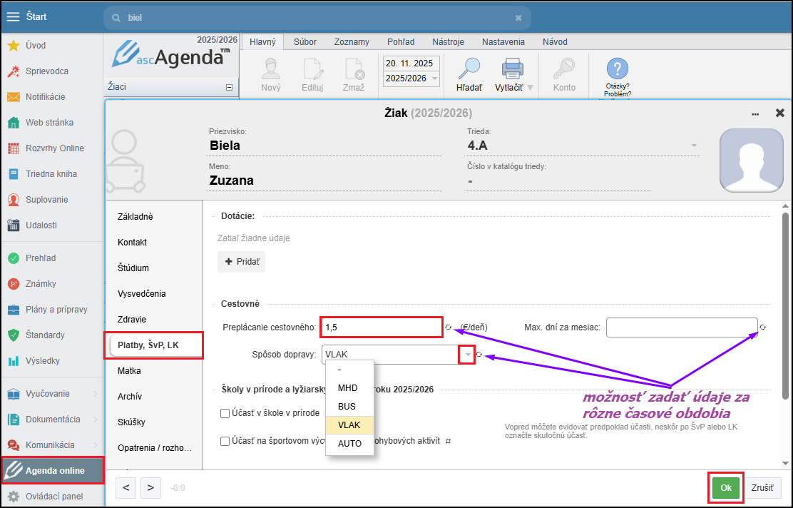Open the Otázky? Problém? help icon
The height and width of the screenshot is (508, 793).
[617, 70]
